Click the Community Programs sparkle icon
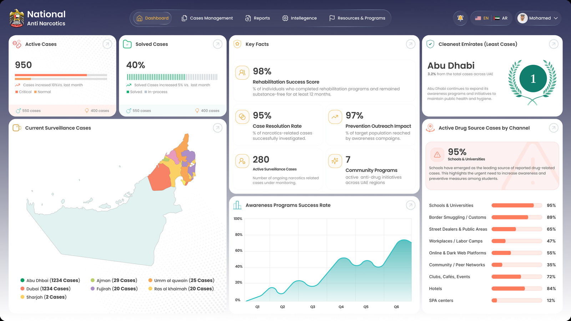 pos(335,161)
